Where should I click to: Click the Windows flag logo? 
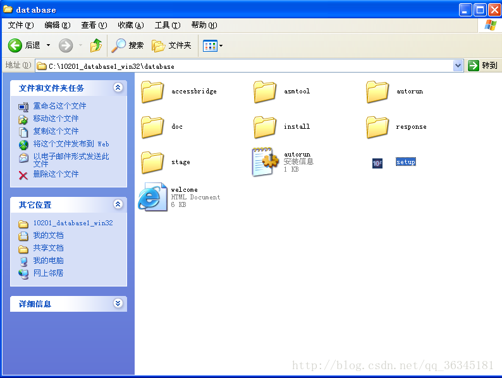[x=490, y=25]
